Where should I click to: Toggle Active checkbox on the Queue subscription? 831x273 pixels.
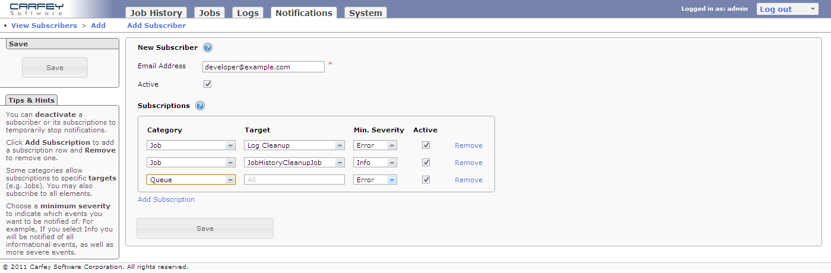[426, 180]
